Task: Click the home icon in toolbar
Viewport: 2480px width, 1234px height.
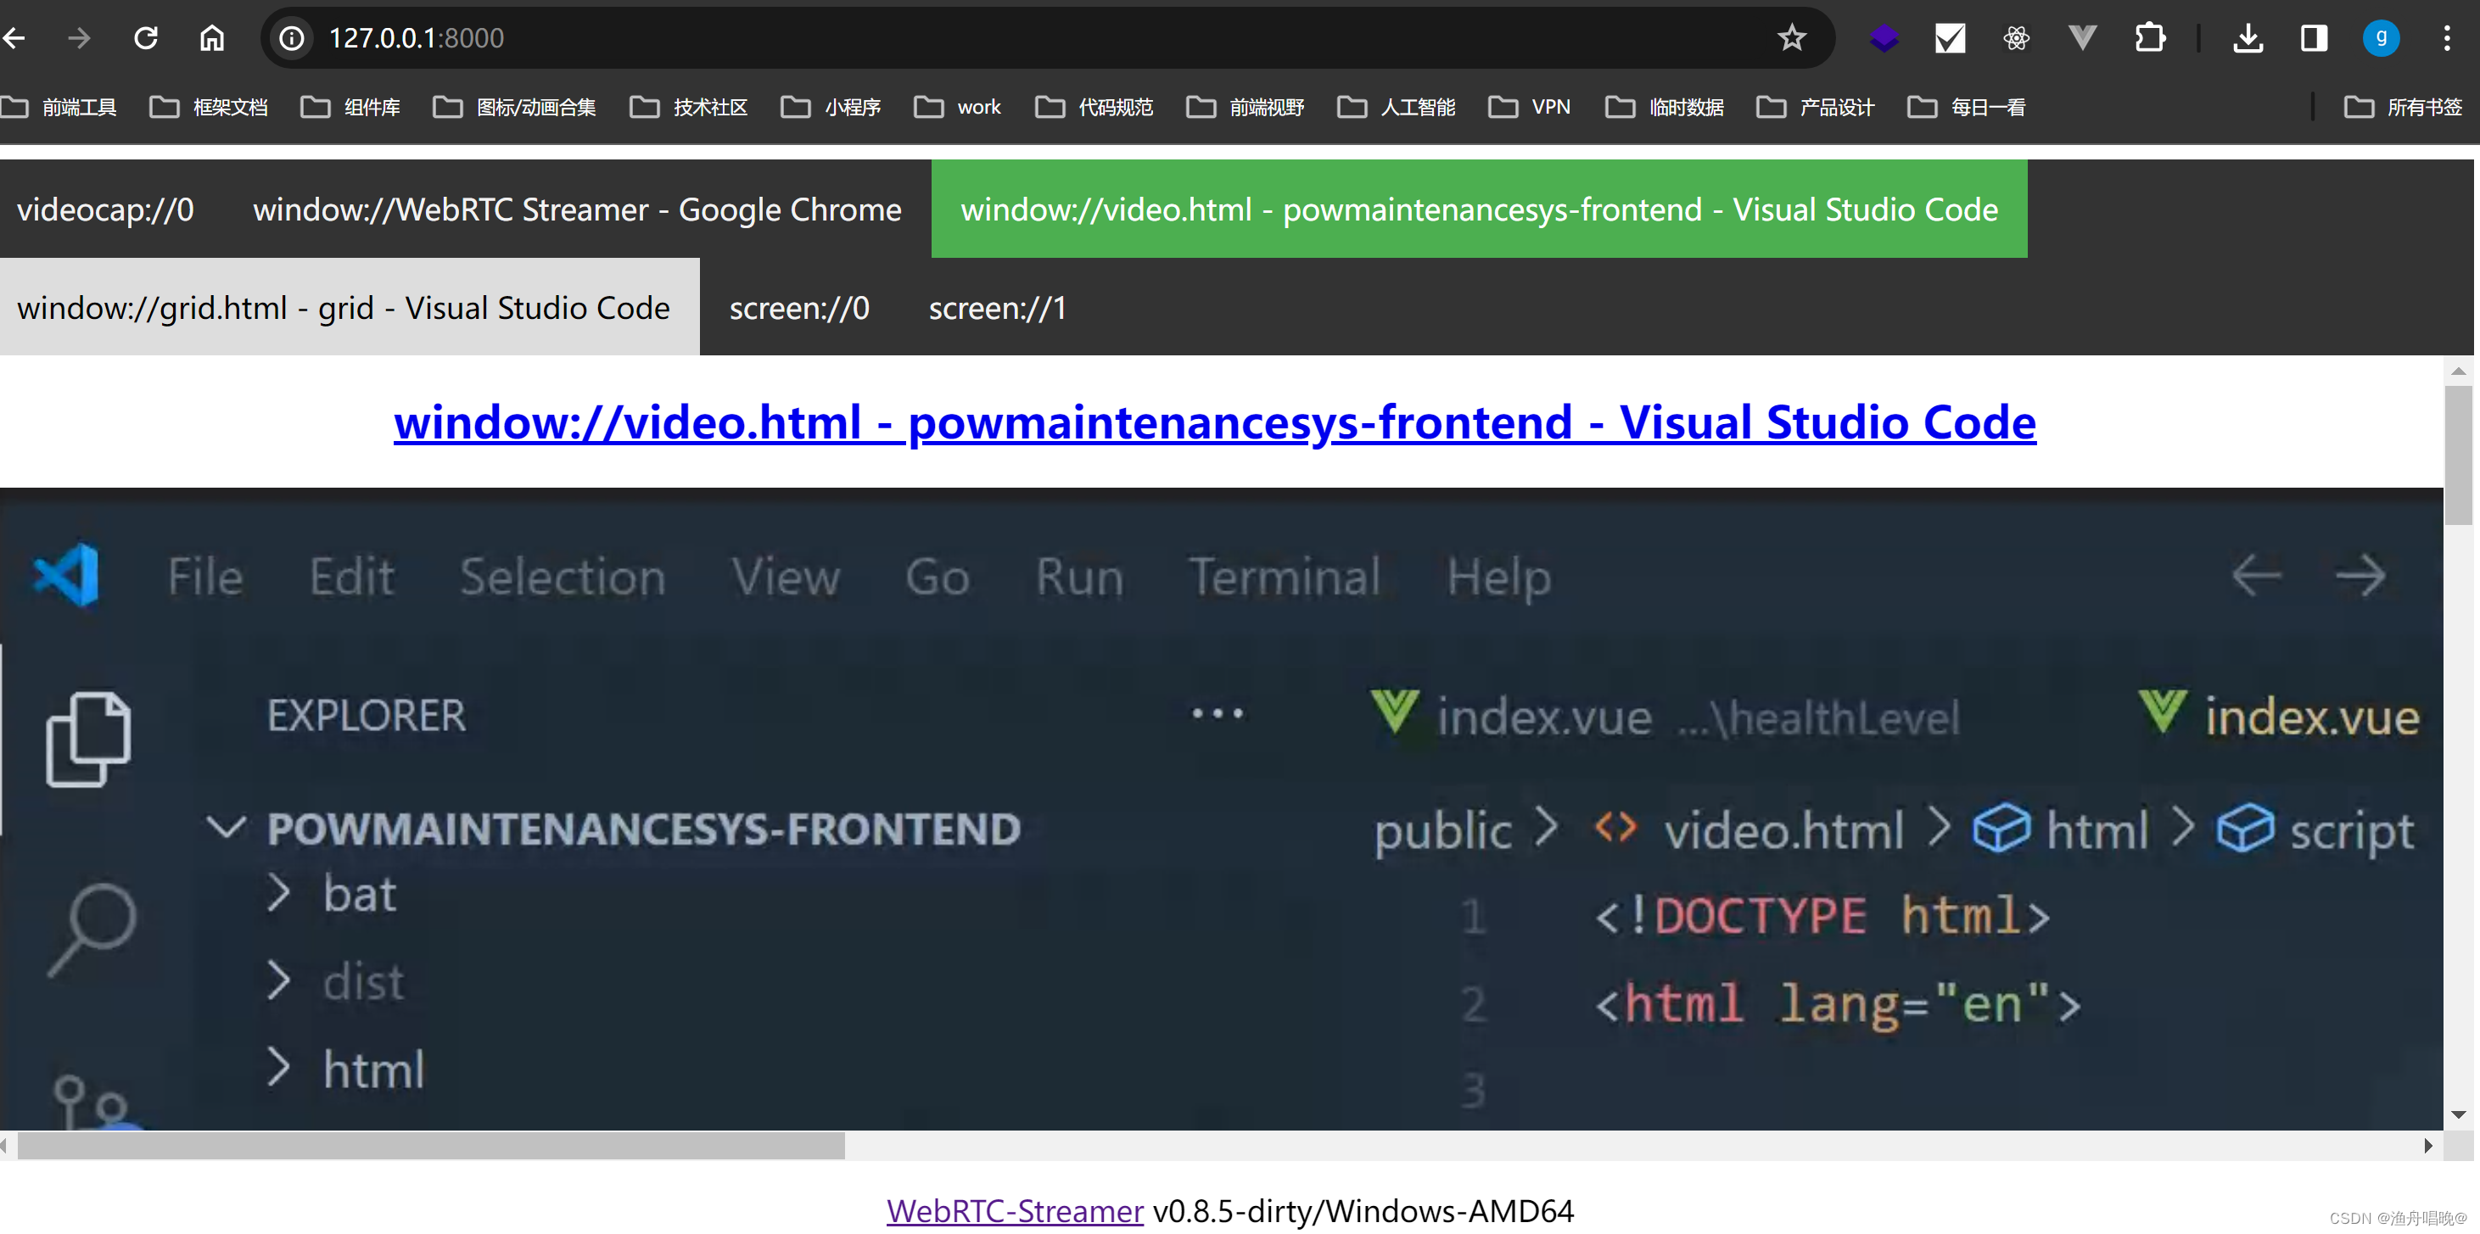Action: pos(212,38)
